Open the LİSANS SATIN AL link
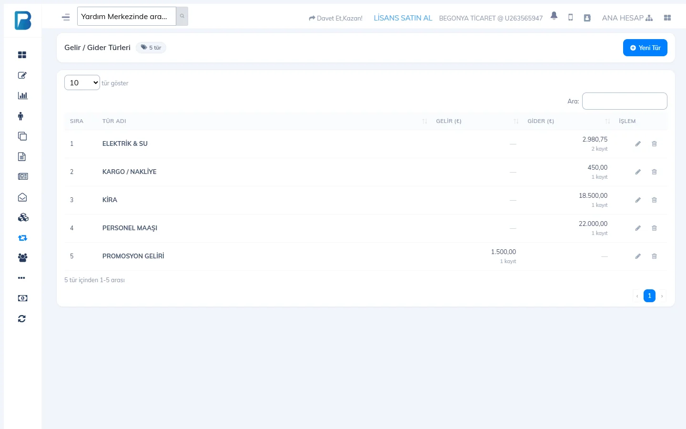This screenshot has width=686, height=429. [x=403, y=18]
